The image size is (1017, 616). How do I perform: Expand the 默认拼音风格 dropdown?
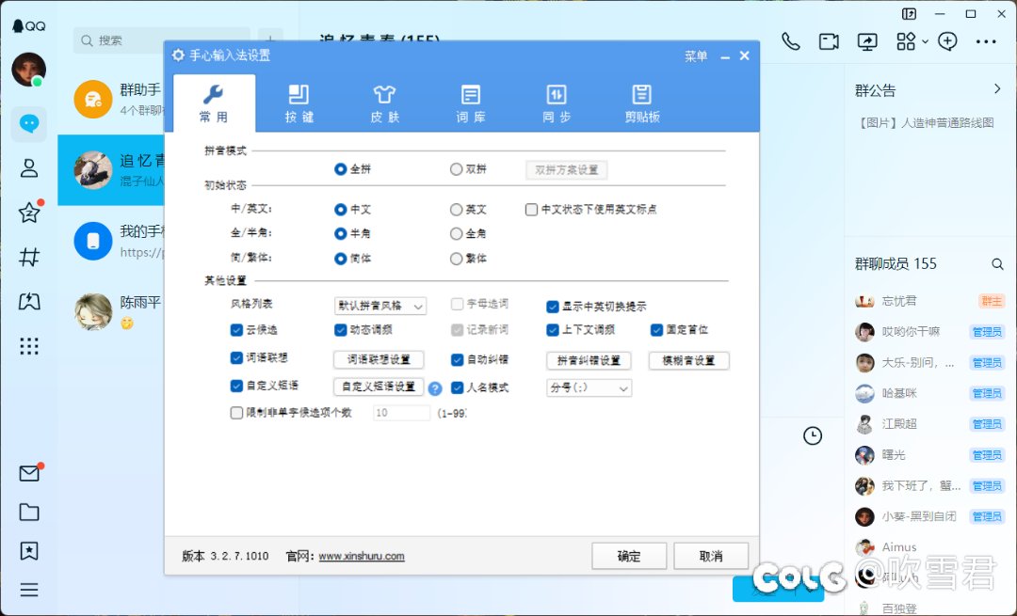[380, 306]
